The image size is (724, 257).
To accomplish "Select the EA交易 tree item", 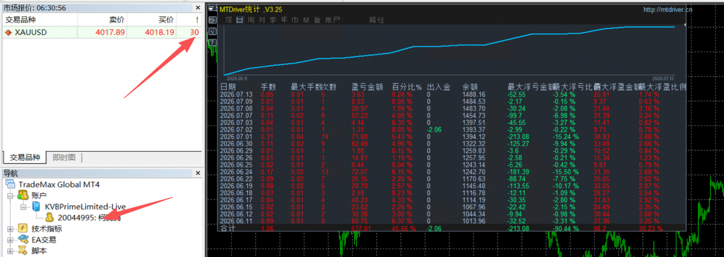I will click(44, 240).
